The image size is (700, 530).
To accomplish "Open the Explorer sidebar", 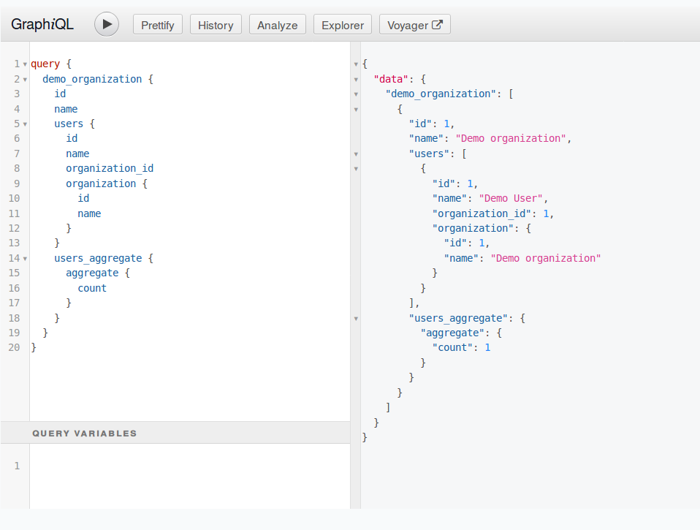I will pyautogui.click(x=342, y=24).
